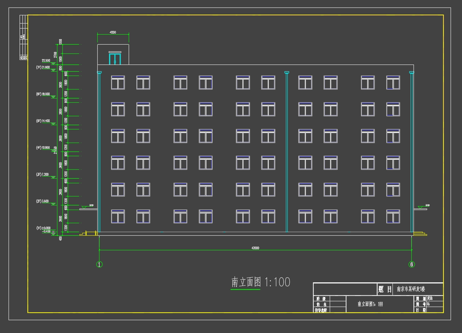Viewport: 462px width, 333px height.
Task: Click the 2F 3.600 elevation label
Action: pos(43,201)
